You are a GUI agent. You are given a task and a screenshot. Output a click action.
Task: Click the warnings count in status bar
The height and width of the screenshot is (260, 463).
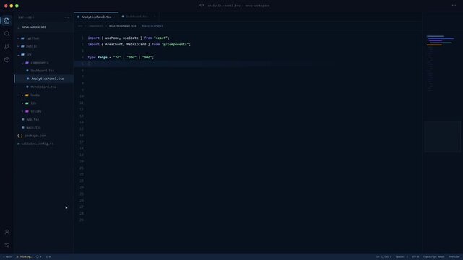[x=48, y=257]
